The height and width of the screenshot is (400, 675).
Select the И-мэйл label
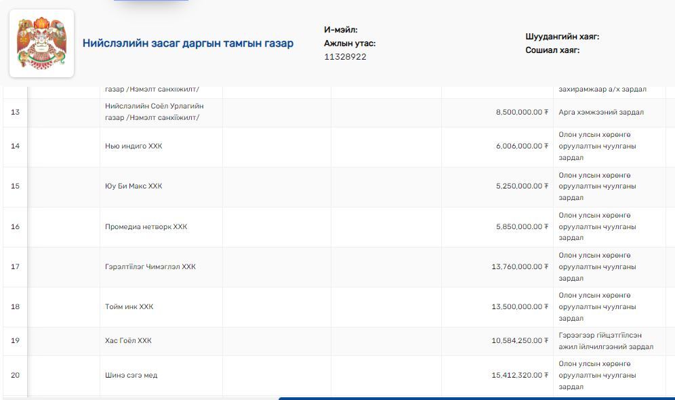tap(340, 30)
